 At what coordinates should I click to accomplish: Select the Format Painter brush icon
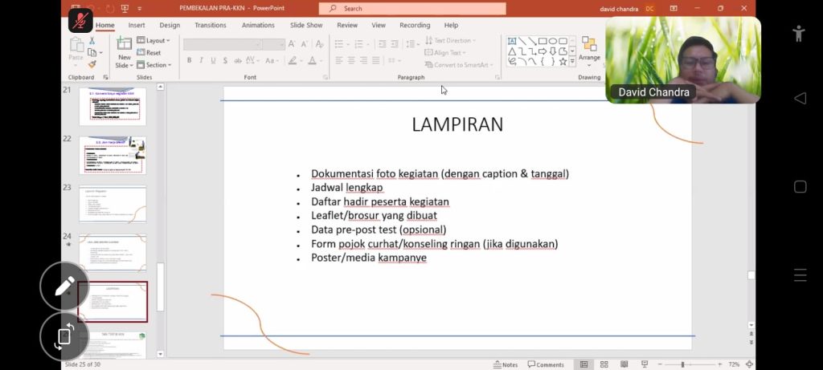tap(92, 64)
